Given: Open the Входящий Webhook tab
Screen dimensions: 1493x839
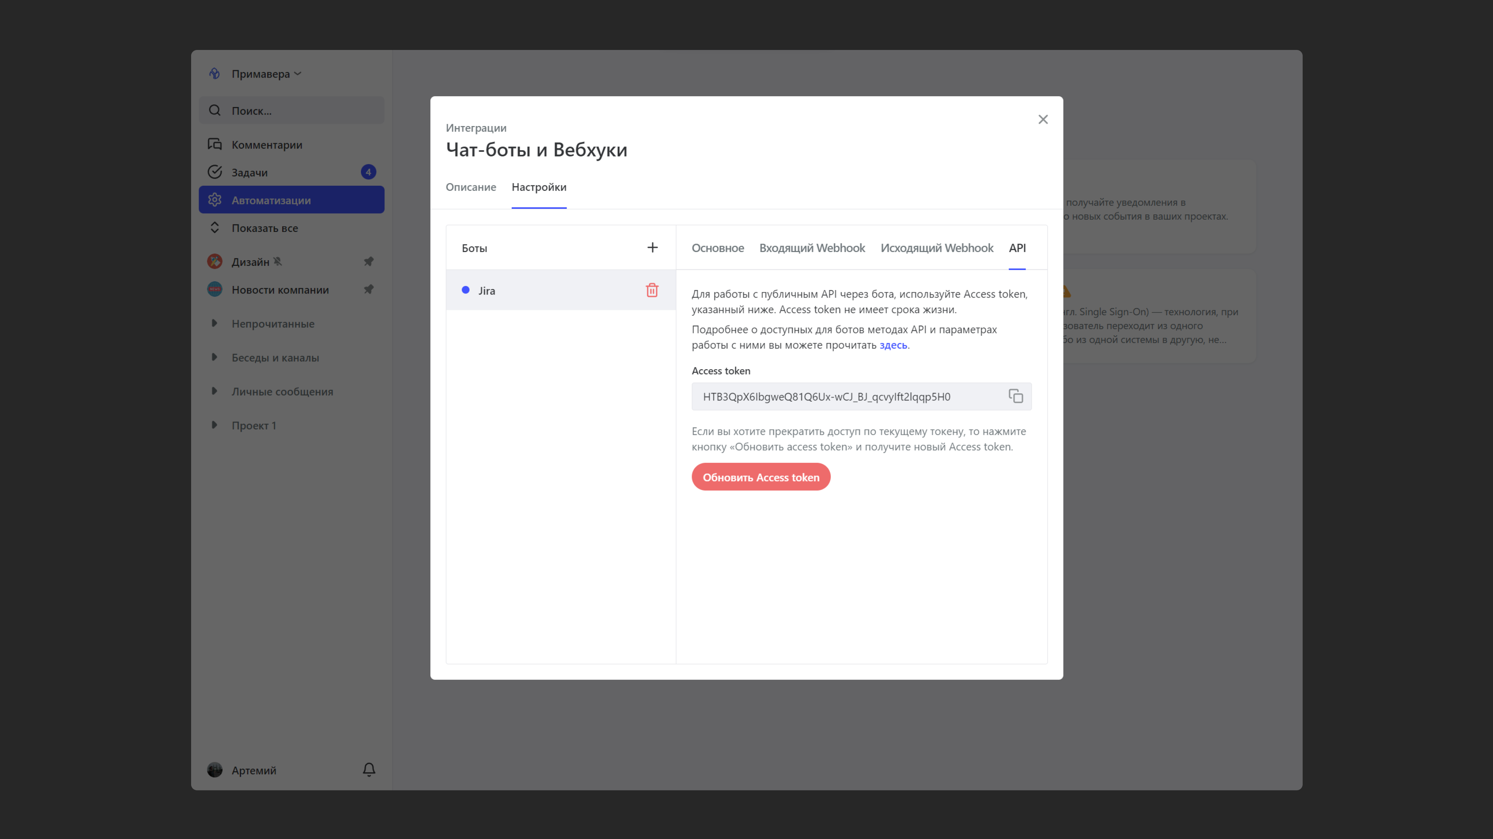Looking at the screenshot, I should pos(811,248).
